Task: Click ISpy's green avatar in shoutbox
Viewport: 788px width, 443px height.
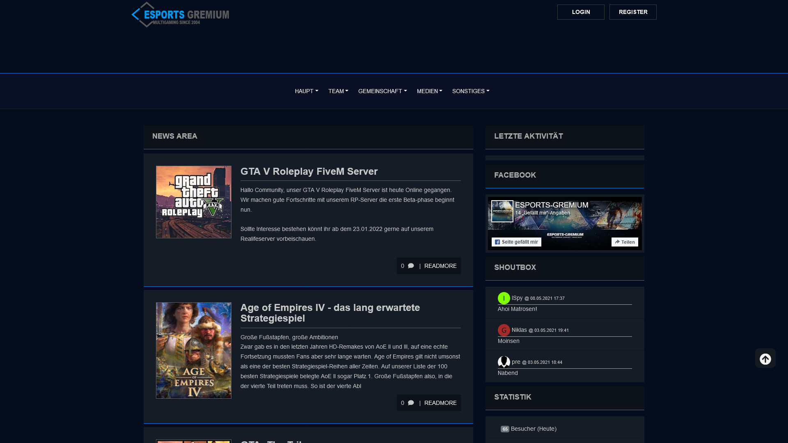Action: pos(504,298)
